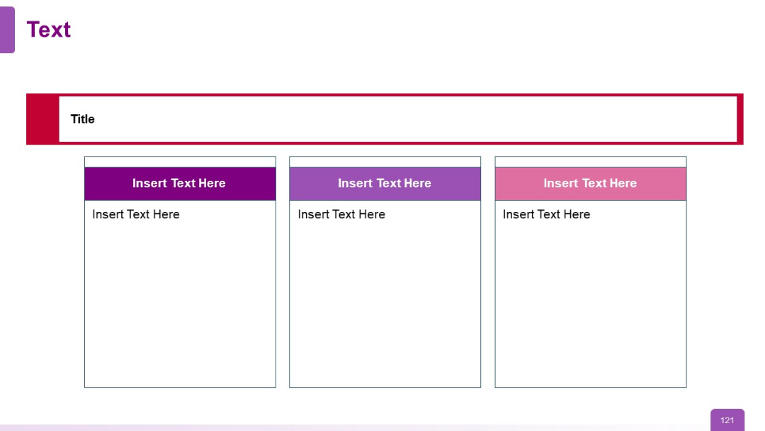
Task: Click inside the empty area of the right column box
Action: tap(591, 305)
